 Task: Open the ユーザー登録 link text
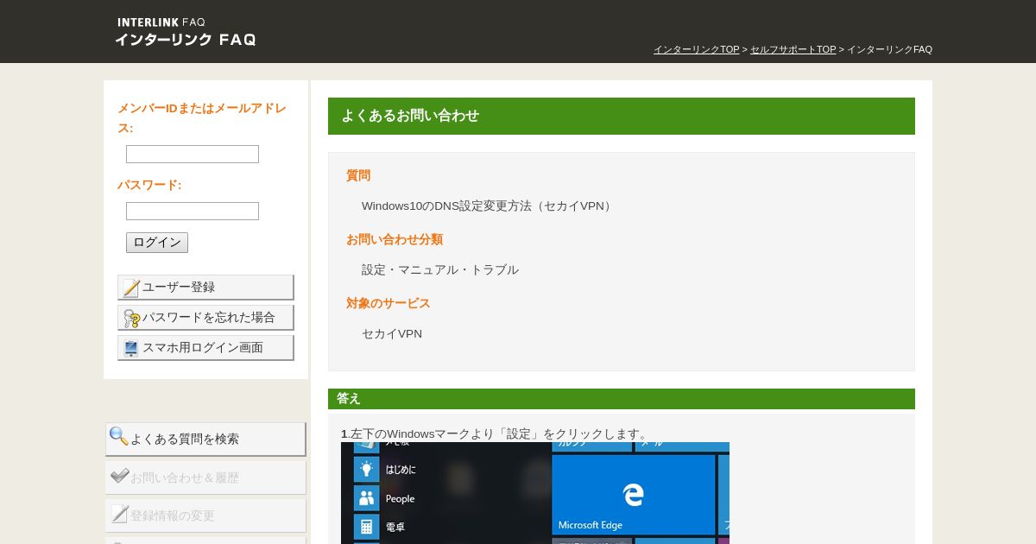(179, 288)
